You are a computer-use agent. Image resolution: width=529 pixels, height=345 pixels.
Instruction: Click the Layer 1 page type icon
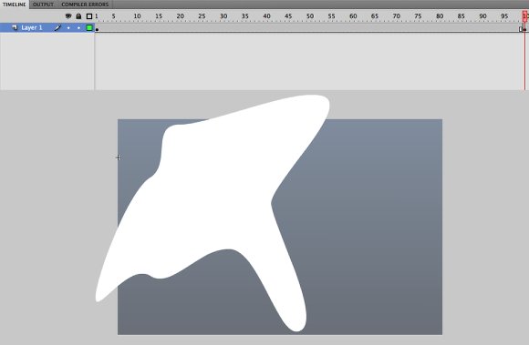15,27
